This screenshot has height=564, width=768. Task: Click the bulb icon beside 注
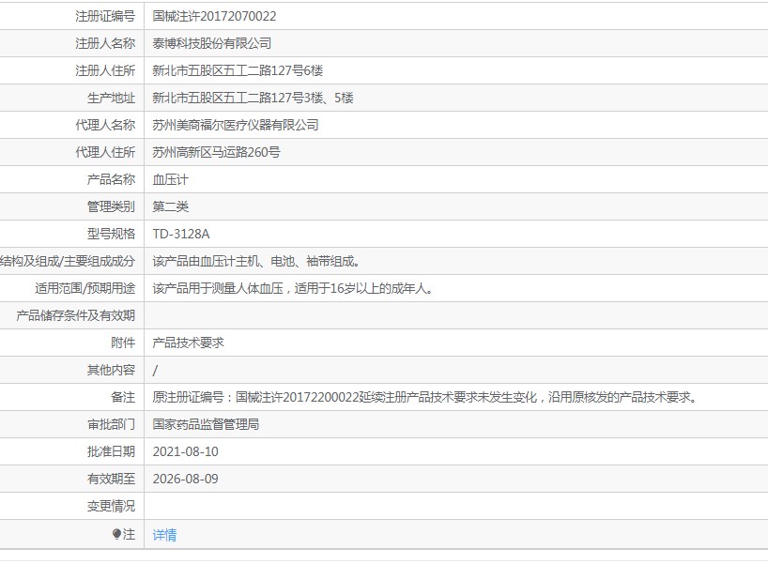click(116, 534)
